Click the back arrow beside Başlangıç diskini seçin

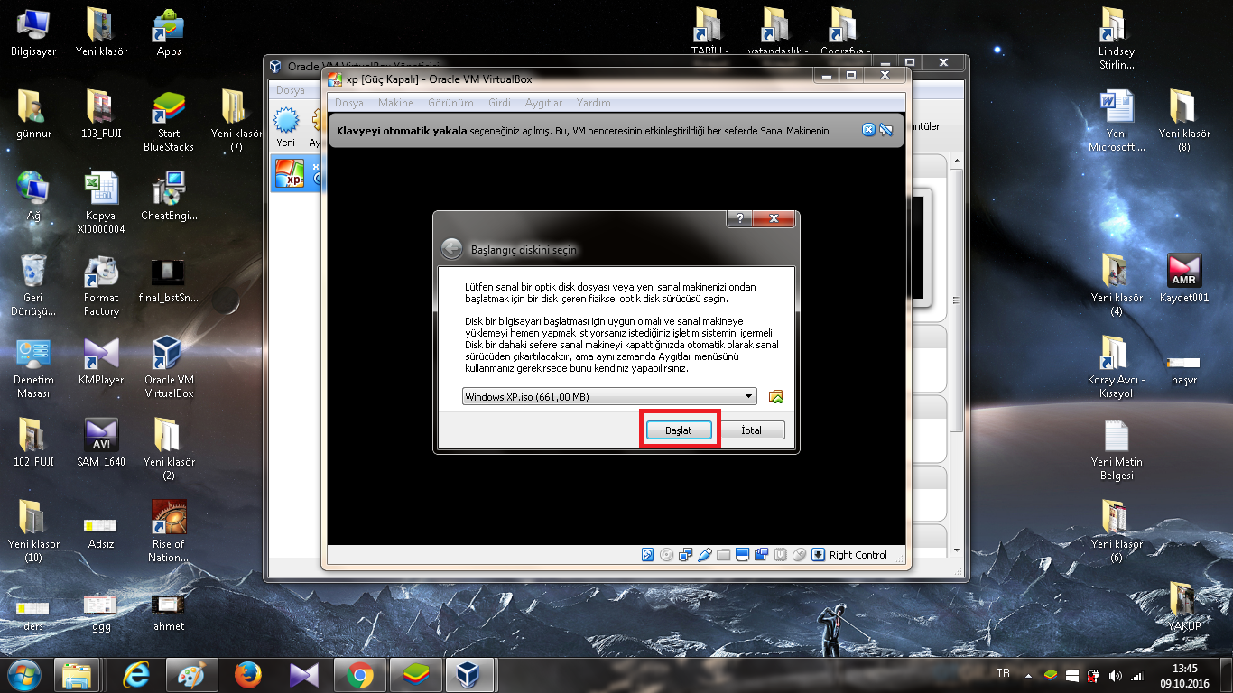click(451, 249)
